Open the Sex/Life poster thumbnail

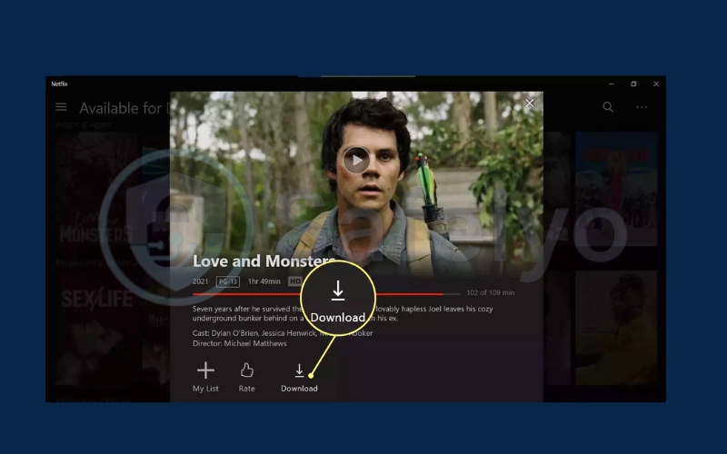[97, 328]
